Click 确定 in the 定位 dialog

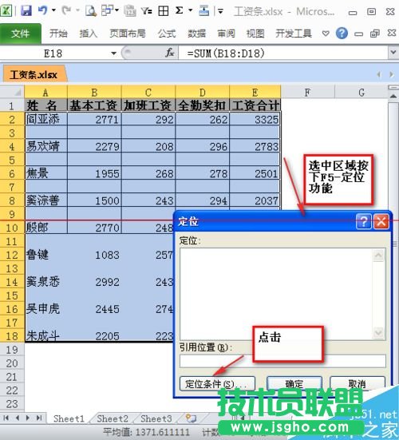[294, 383]
